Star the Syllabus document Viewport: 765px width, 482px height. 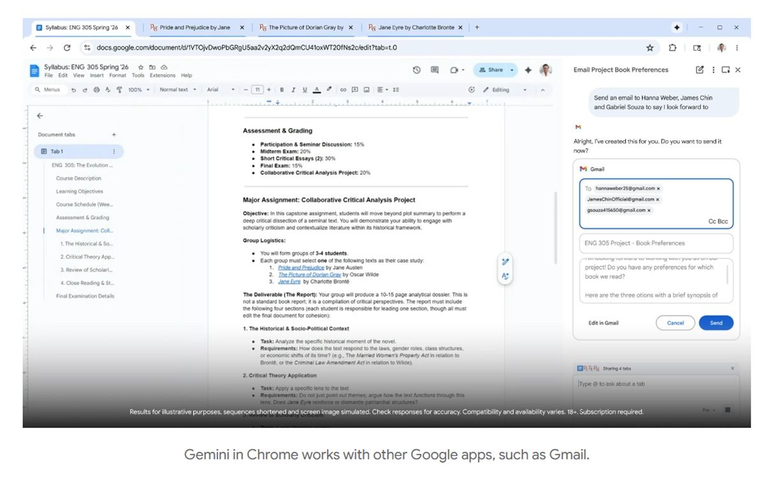(x=141, y=67)
